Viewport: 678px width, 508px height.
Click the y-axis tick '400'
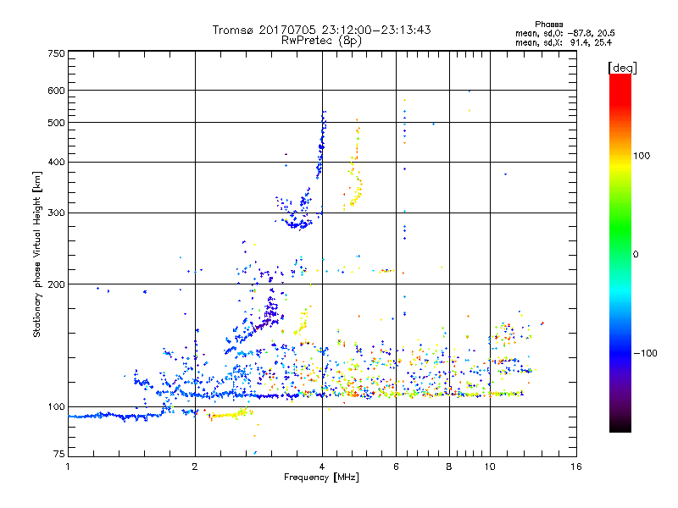(56, 162)
